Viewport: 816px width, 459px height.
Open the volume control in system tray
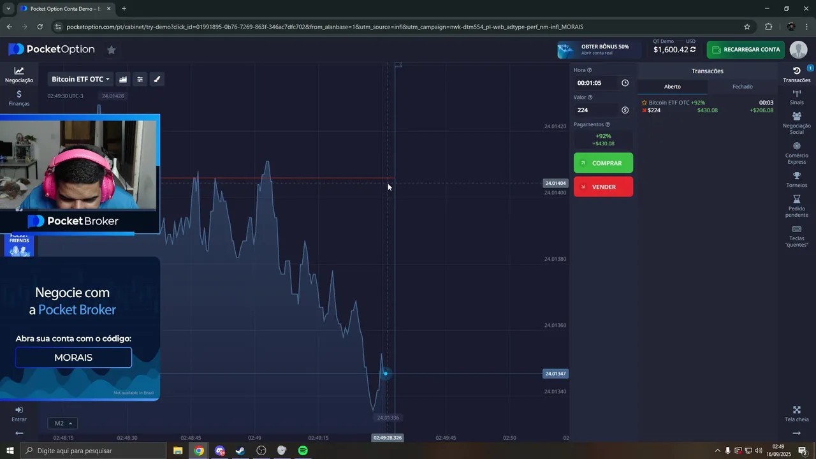pos(758,451)
